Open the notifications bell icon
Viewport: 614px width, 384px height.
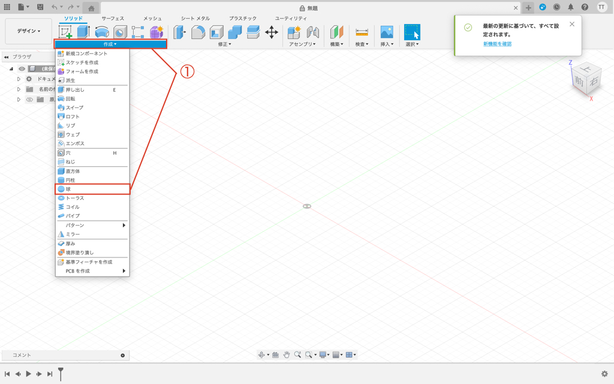click(x=571, y=7)
